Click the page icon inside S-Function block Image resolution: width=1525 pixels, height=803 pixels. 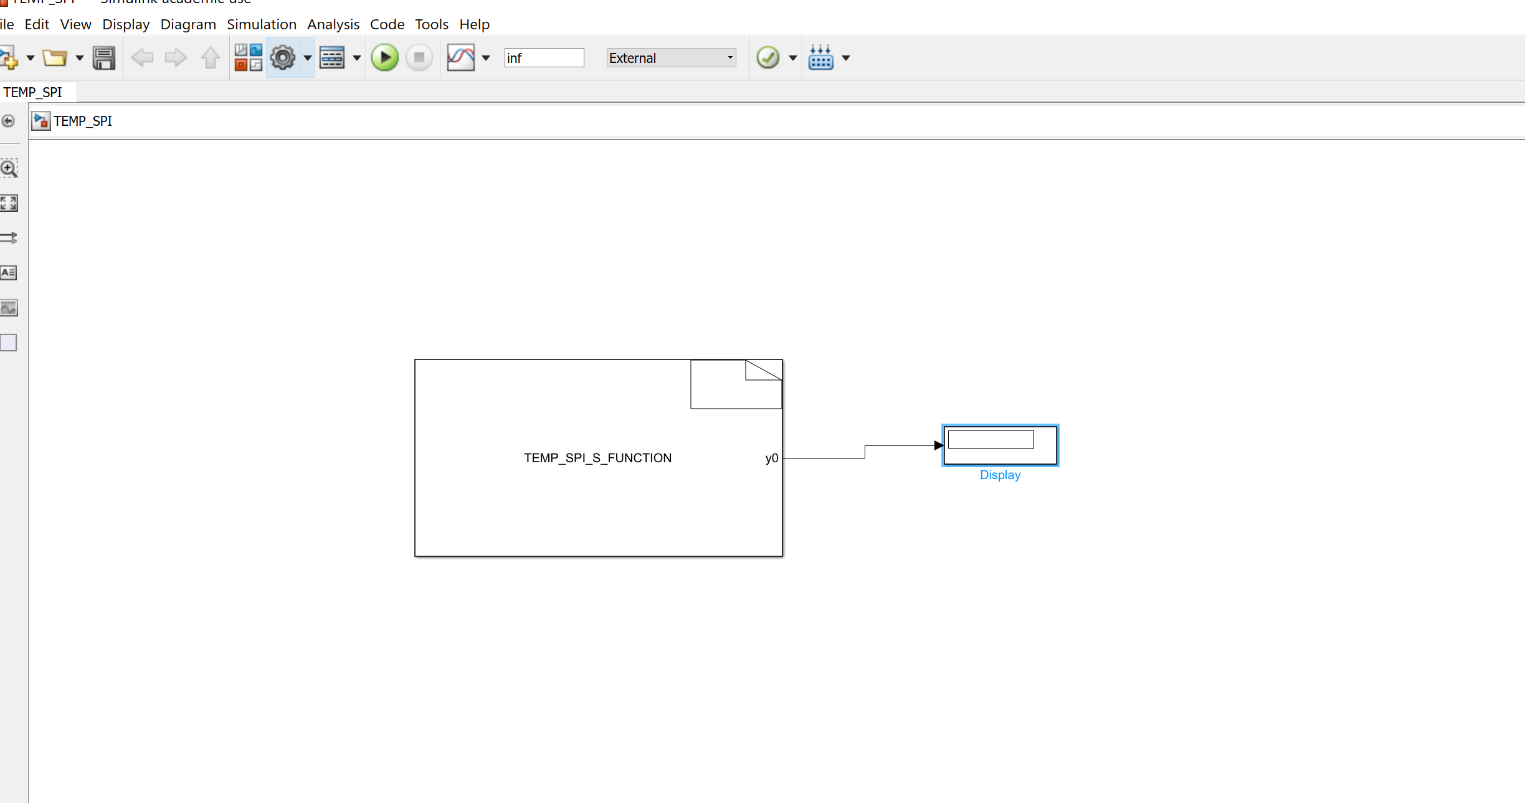[x=736, y=384]
